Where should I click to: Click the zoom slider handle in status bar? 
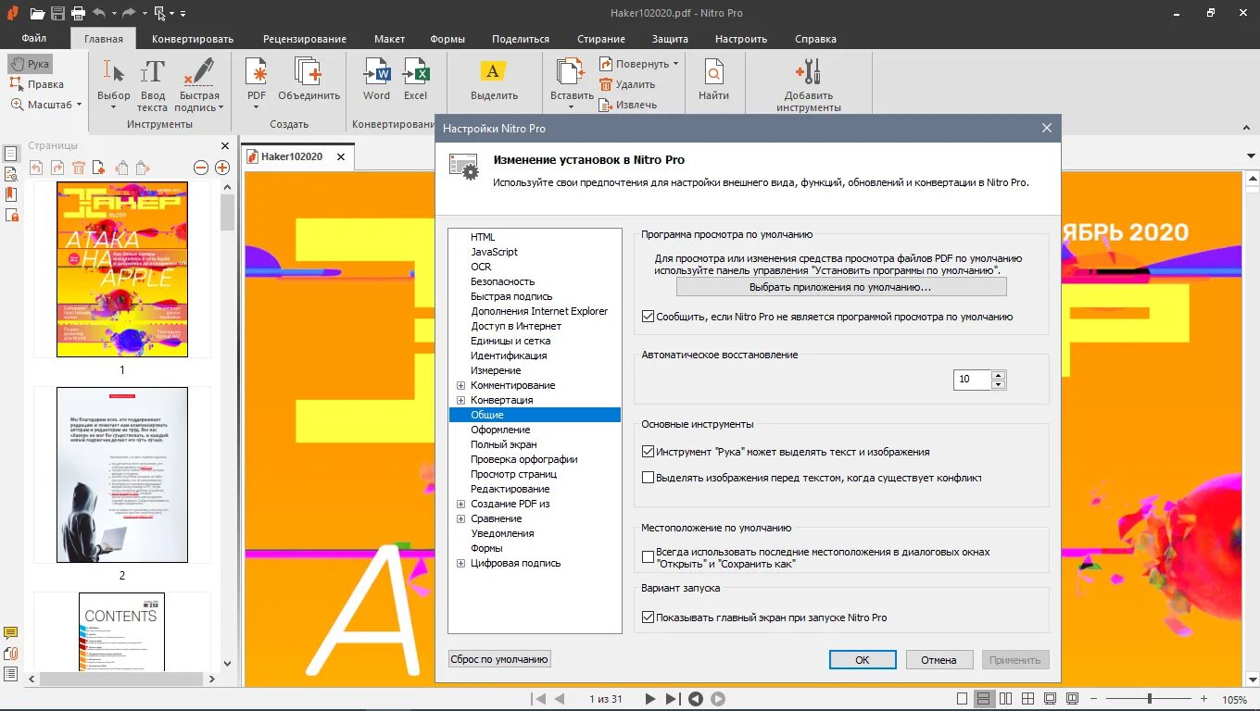(1150, 699)
